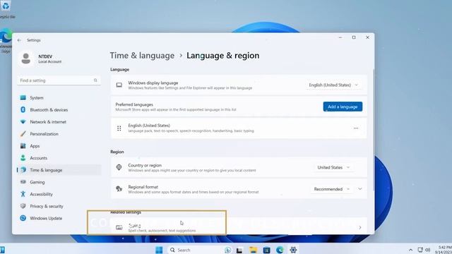This screenshot has height=254, width=452.
Task: Open Gaming settings
Action: [59, 182]
